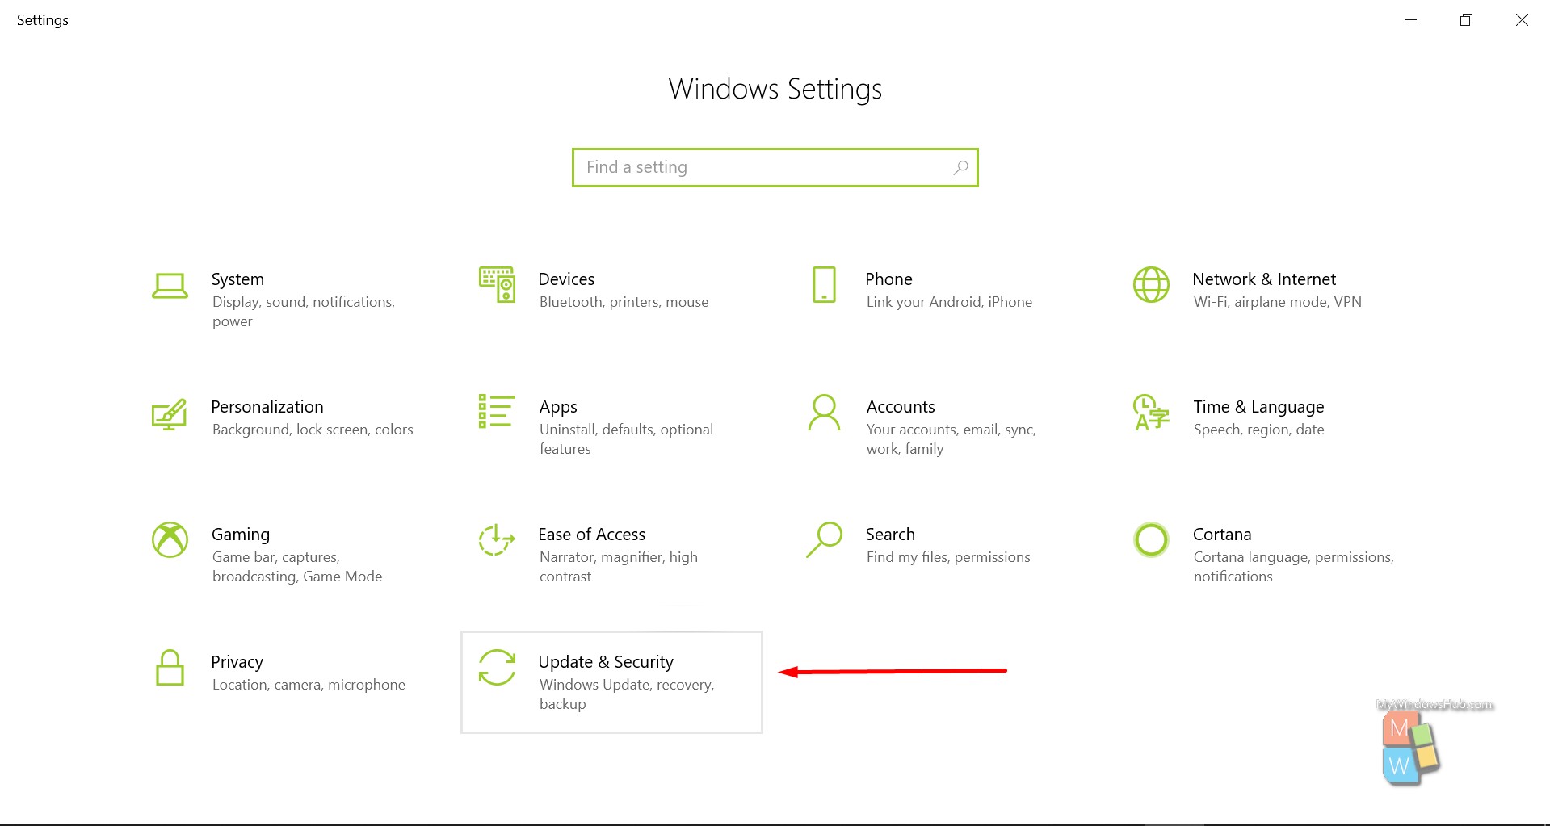Viewport: 1550px width, 826px height.
Task: Click 'Find my files, permissions' description
Action: tap(948, 557)
